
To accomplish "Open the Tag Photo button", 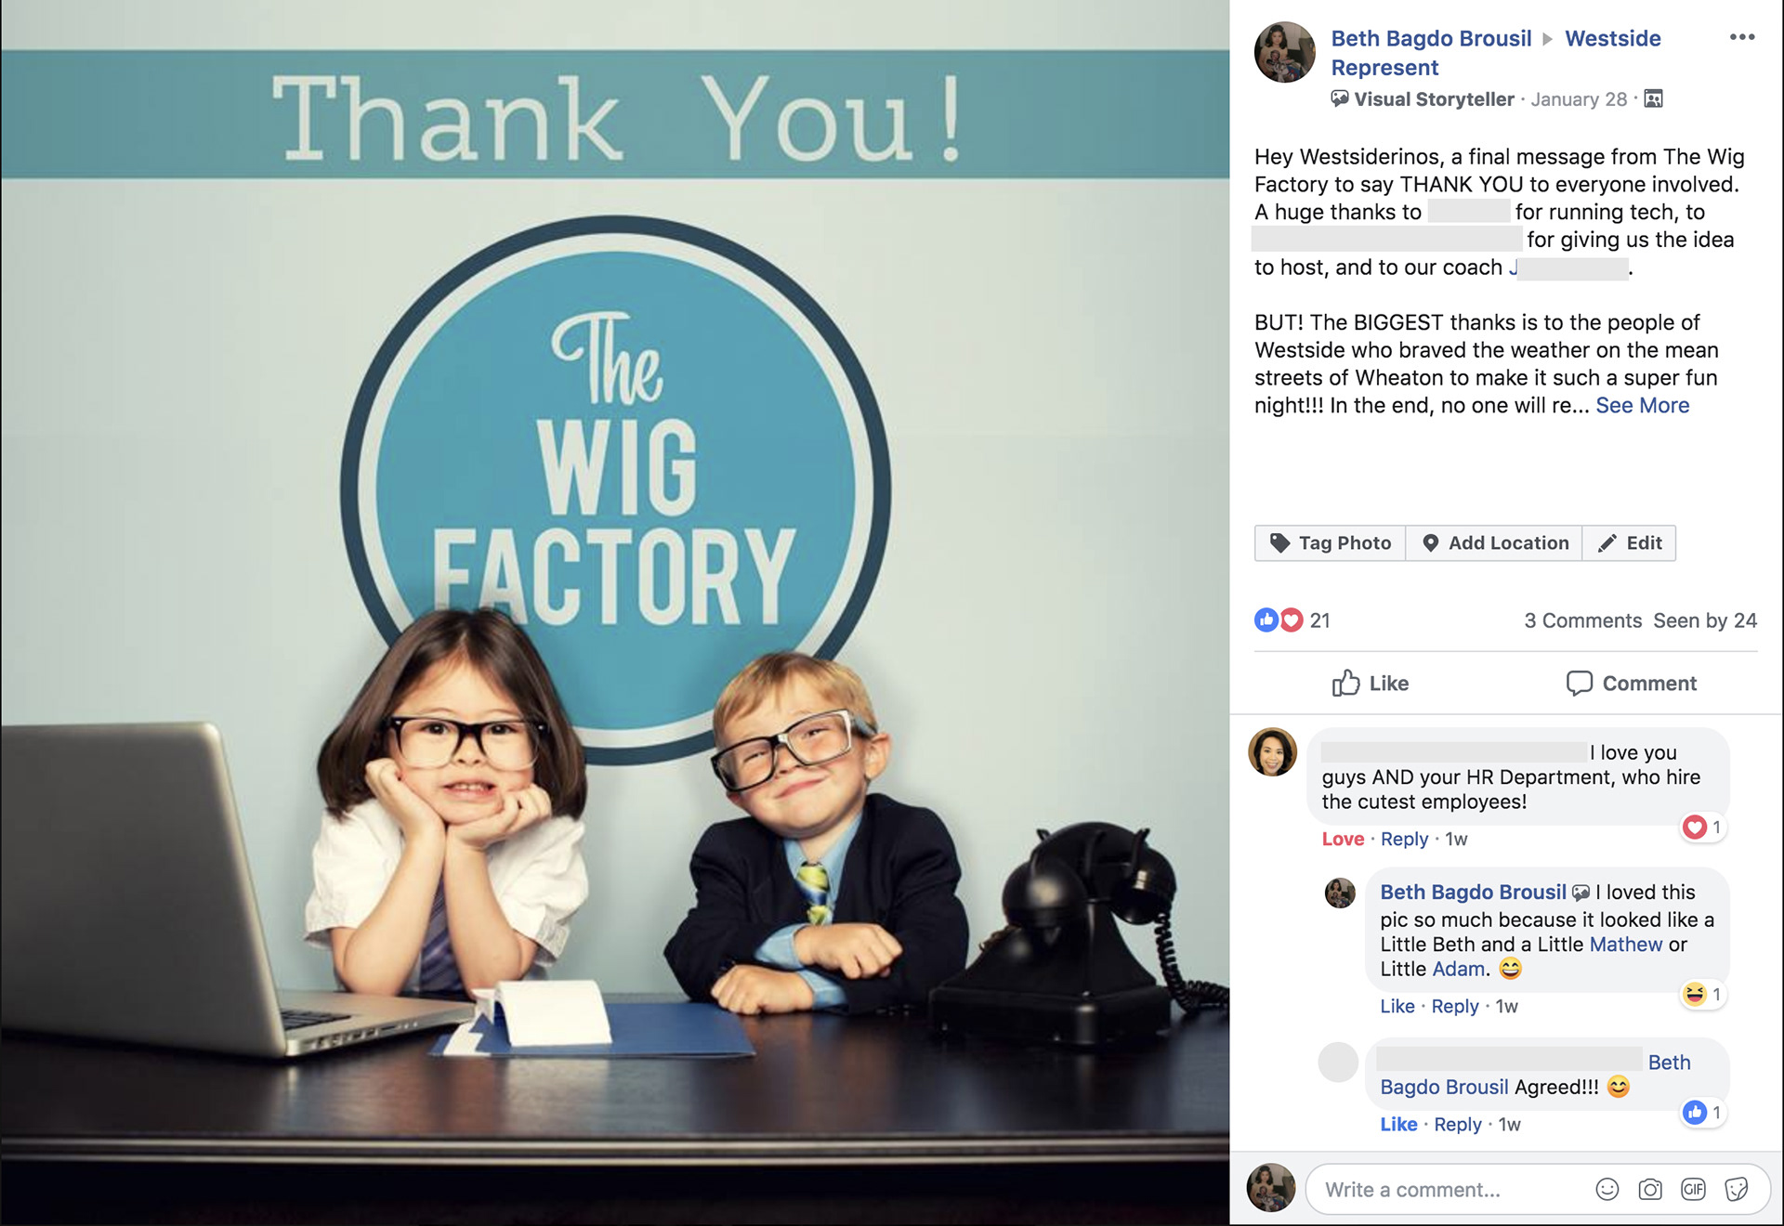I will click(x=1330, y=543).
